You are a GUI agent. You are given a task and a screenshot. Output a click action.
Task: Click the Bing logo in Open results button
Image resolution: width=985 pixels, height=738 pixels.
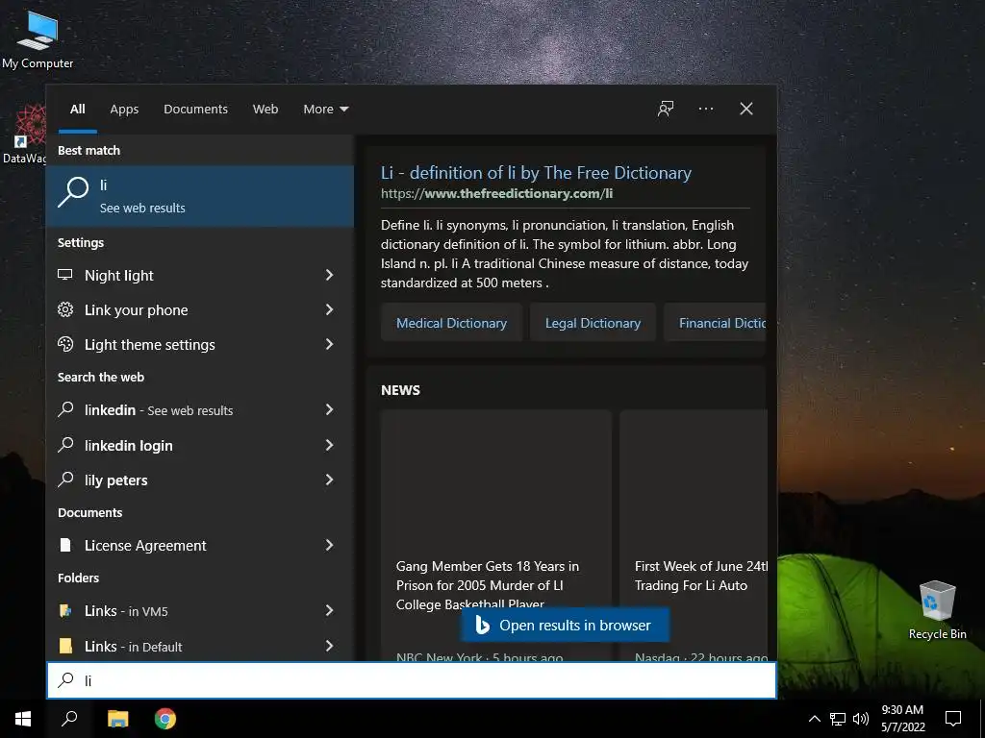pos(482,625)
